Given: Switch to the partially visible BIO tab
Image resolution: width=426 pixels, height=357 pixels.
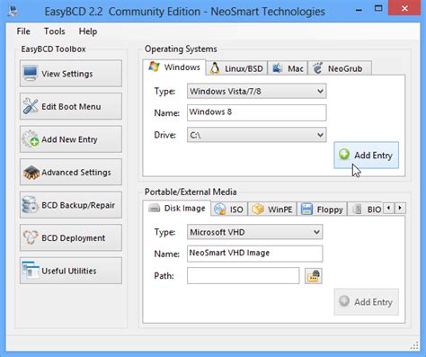Looking at the screenshot, I should click(x=366, y=209).
